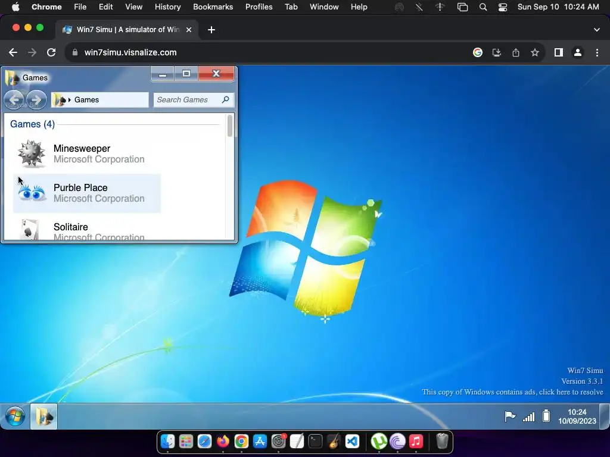Click the Chrome share page icon
The height and width of the screenshot is (457, 610).
[x=516, y=52]
